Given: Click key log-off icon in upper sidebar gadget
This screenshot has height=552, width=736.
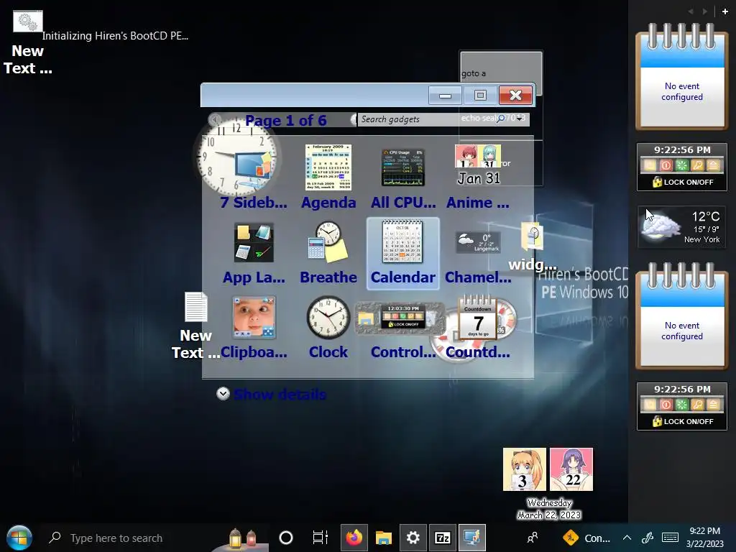Looking at the screenshot, I should click(x=697, y=165).
